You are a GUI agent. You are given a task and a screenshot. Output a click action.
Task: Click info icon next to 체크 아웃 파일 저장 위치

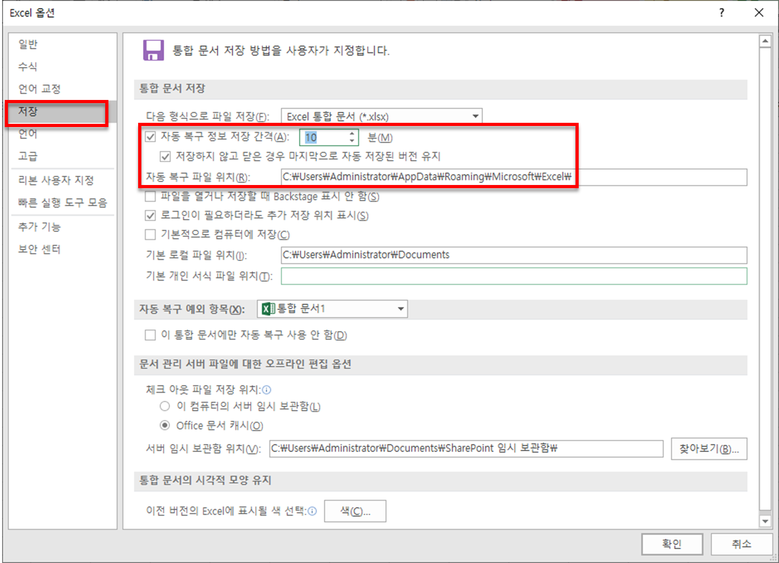pyautogui.click(x=267, y=390)
